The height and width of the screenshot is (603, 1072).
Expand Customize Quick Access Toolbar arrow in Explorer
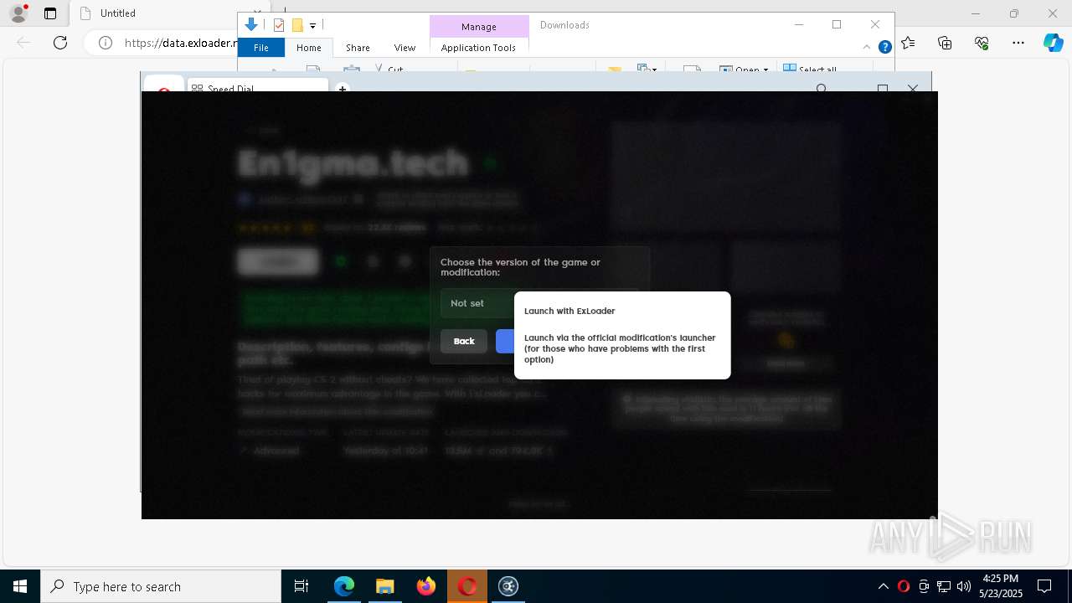[312, 26]
